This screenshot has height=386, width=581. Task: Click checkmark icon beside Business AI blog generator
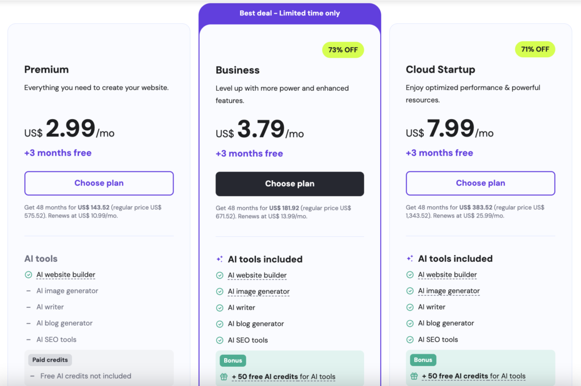click(220, 324)
